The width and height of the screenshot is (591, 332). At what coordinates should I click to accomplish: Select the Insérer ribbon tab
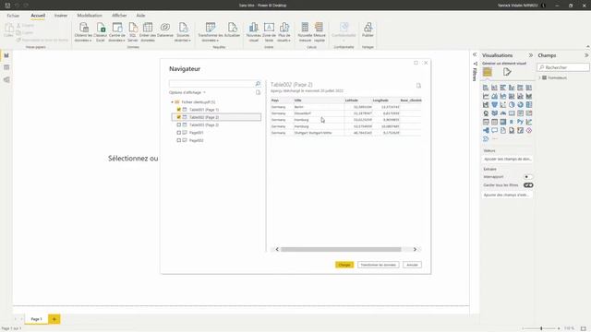[x=61, y=16]
